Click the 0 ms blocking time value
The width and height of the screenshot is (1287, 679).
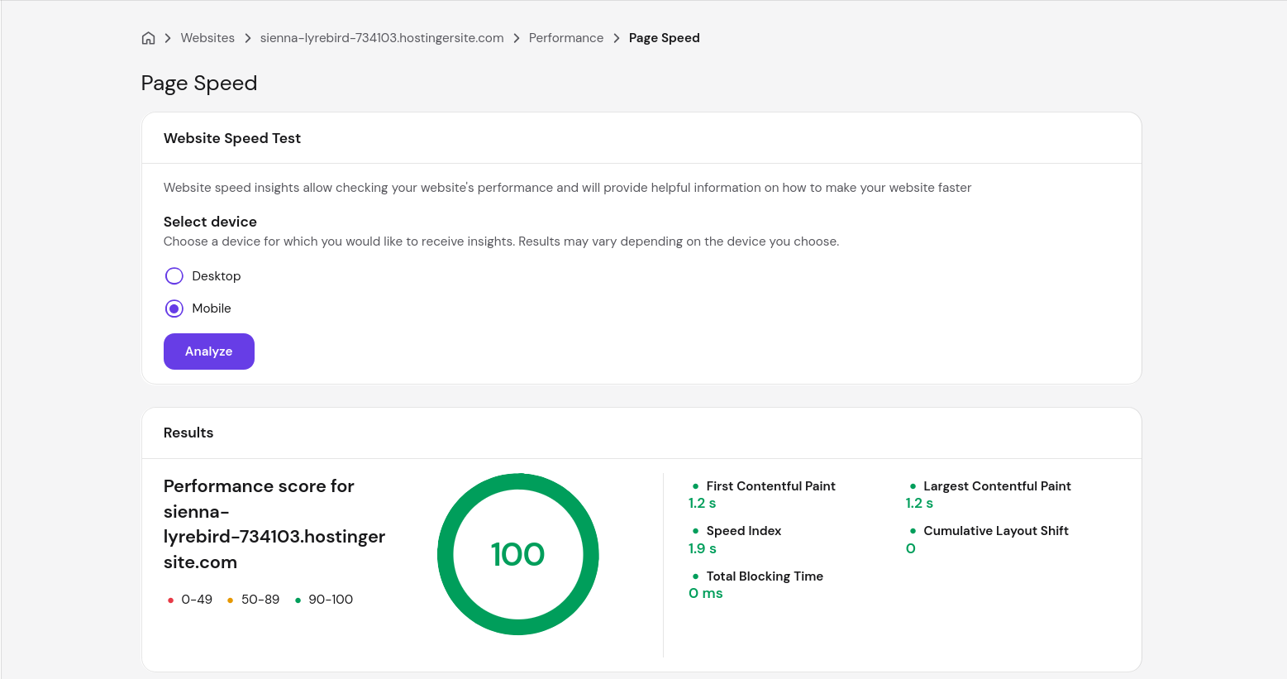tap(706, 593)
